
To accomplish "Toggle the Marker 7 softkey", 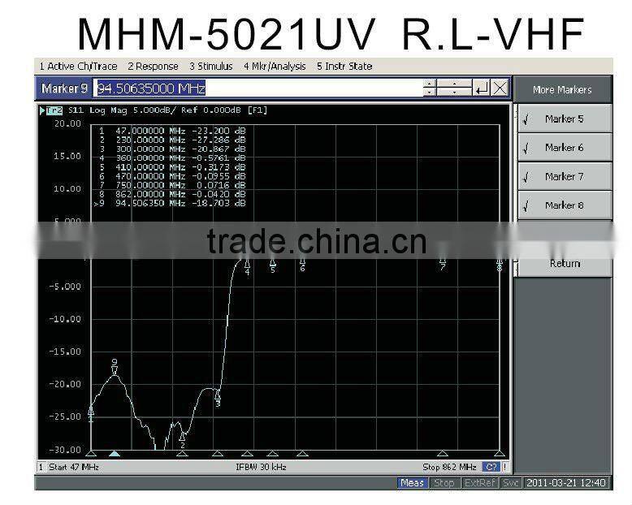I will coord(565,176).
